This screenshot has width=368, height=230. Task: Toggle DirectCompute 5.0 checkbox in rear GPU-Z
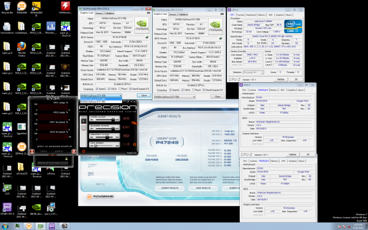coord(204,90)
